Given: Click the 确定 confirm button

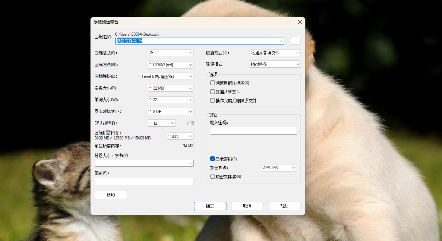Looking at the screenshot, I should [x=210, y=206].
